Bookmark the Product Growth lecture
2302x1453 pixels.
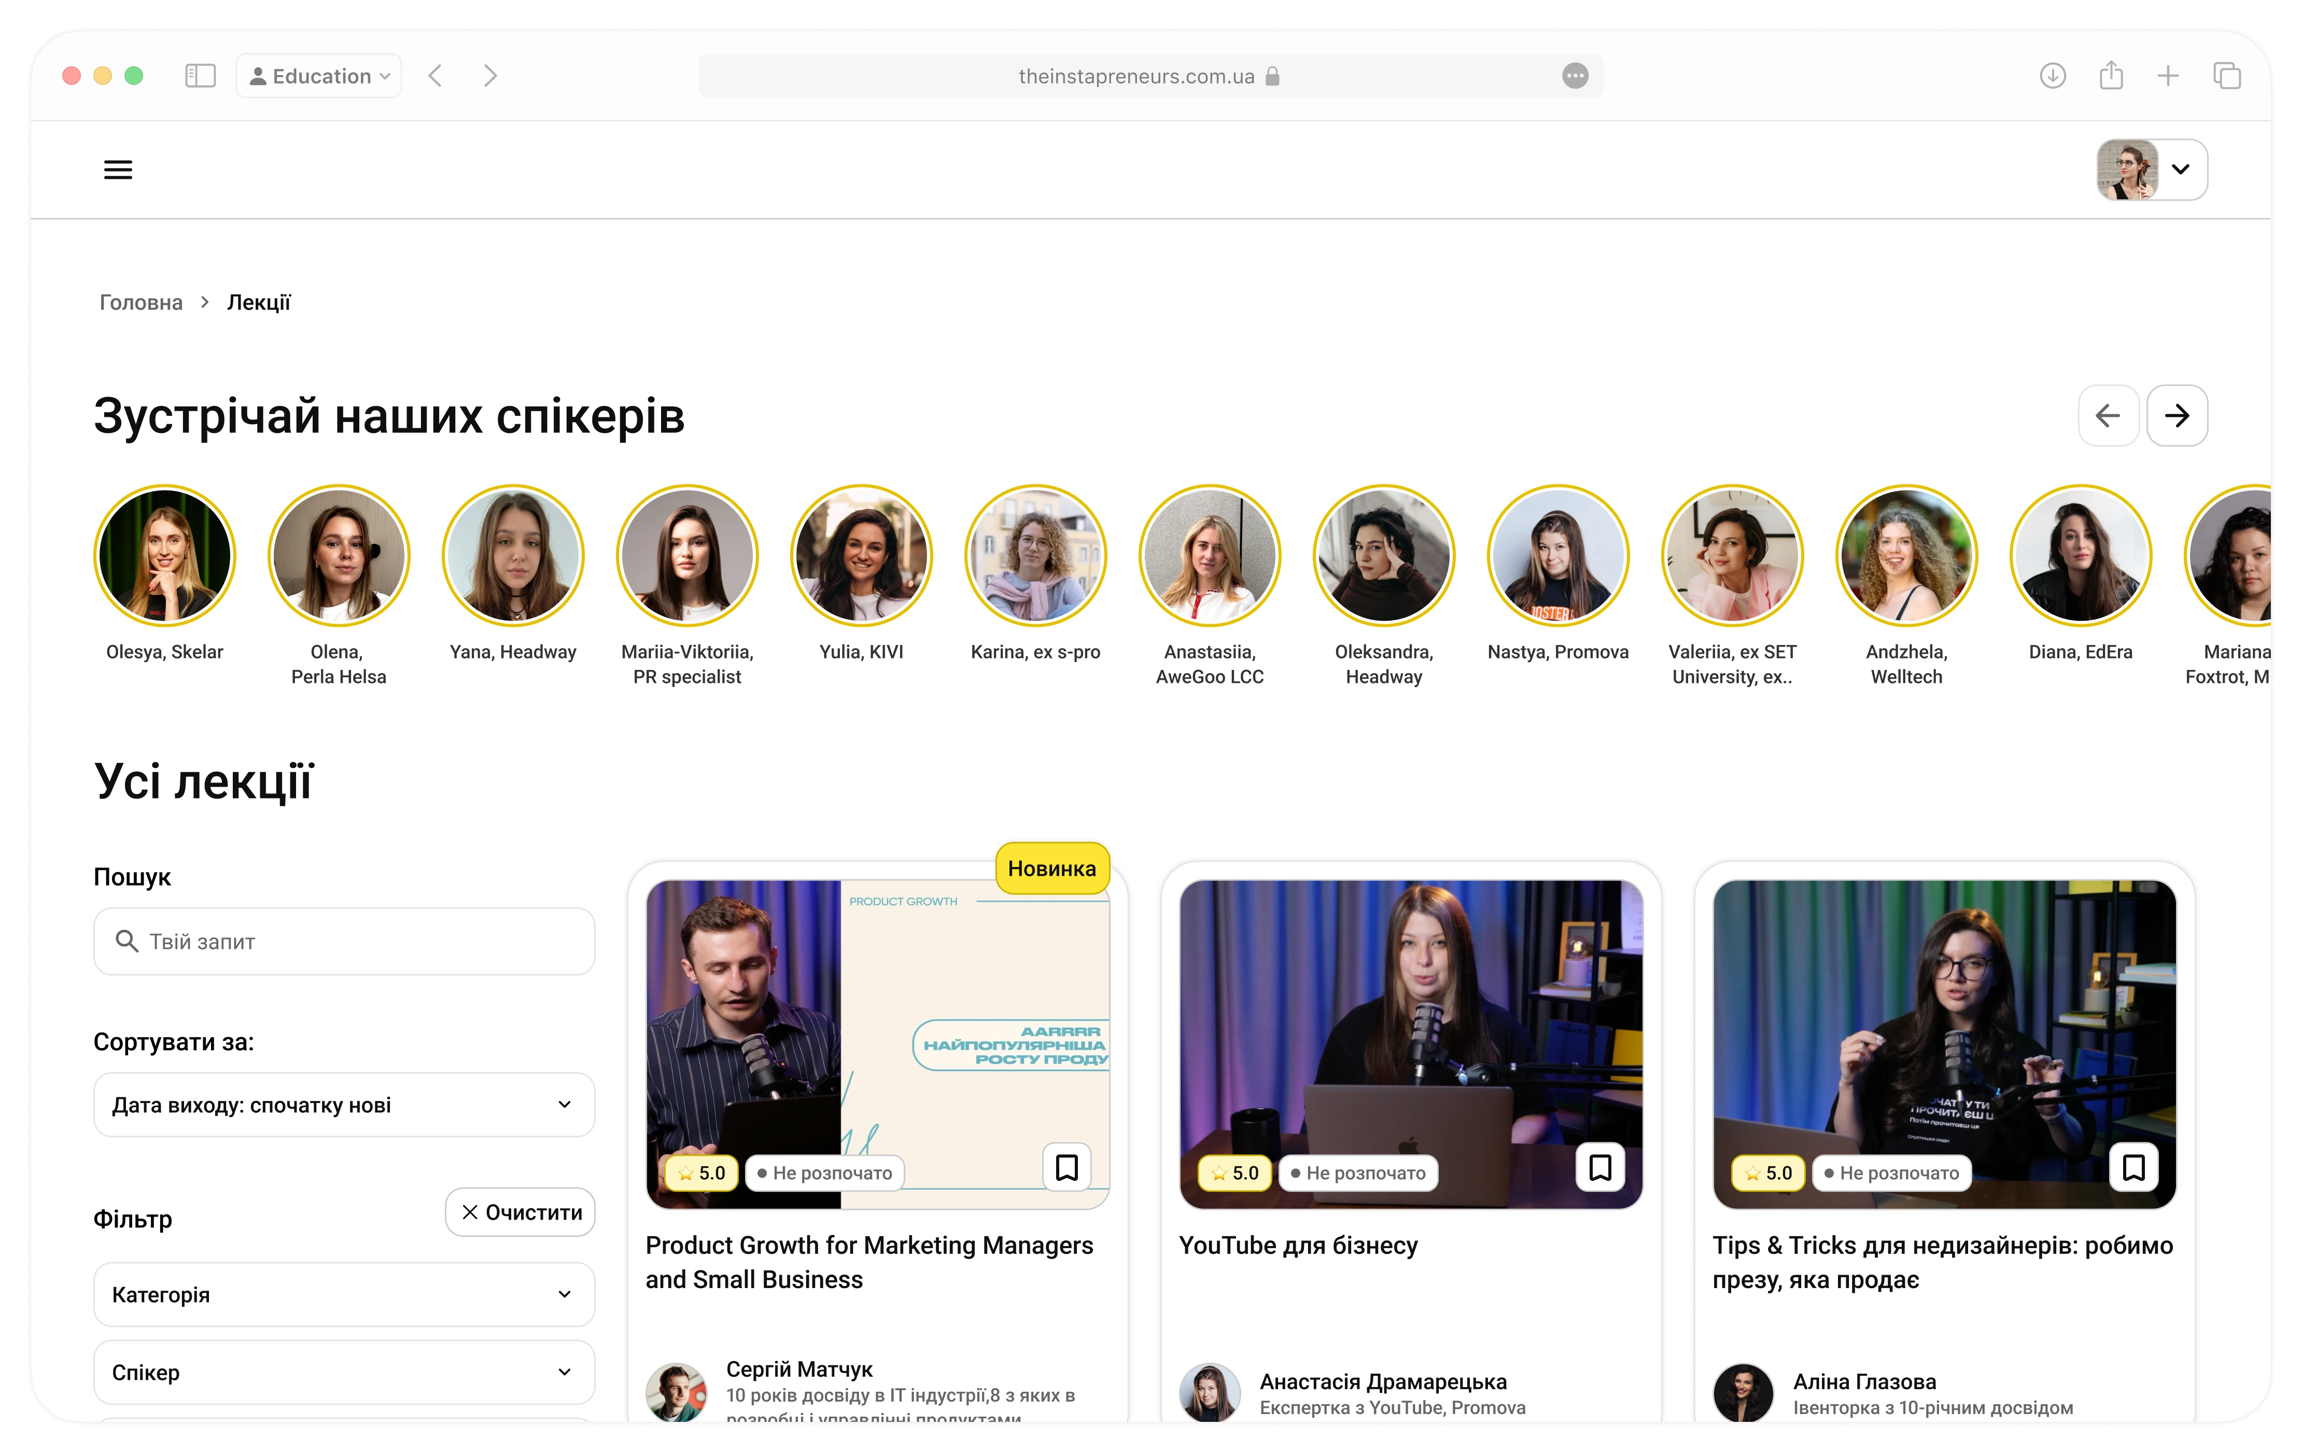1067,1167
